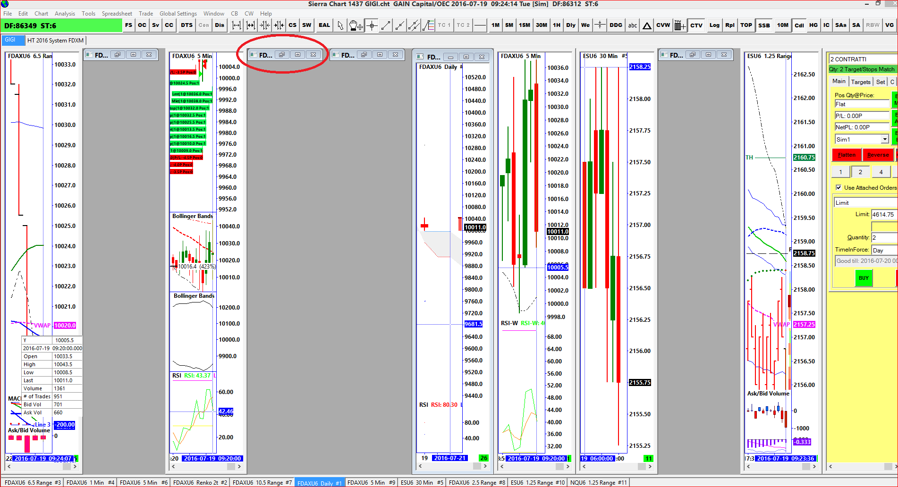Click the DTS toolbar button

click(186, 25)
